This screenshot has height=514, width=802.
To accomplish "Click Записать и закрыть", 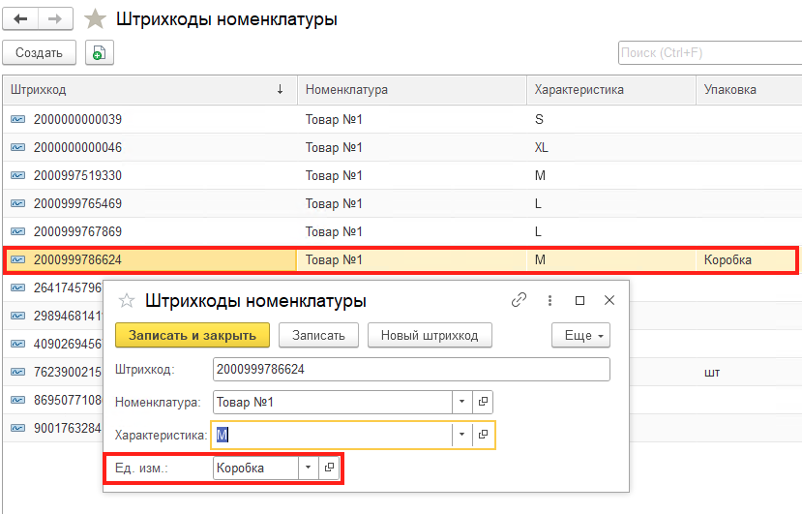I will pyautogui.click(x=193, y=335).
